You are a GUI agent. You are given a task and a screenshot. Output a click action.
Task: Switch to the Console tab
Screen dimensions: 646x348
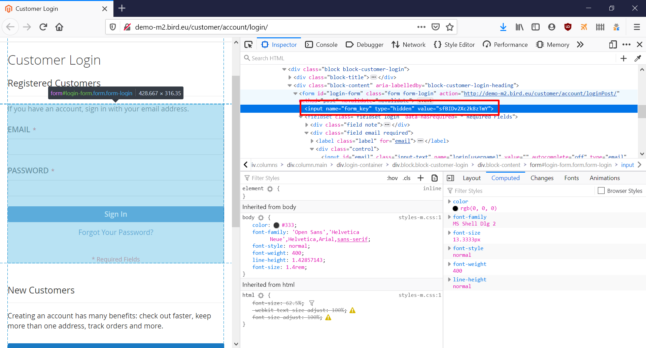[x=321, y=44]
